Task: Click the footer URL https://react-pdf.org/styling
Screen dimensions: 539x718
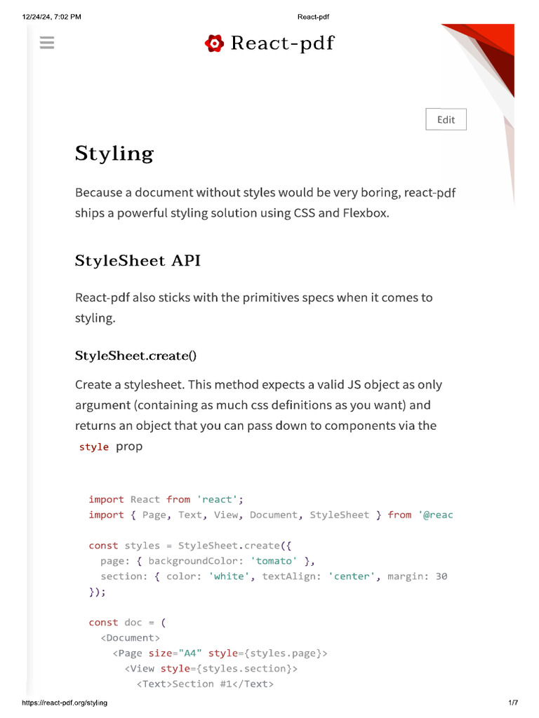Action: tap(65, 703)
